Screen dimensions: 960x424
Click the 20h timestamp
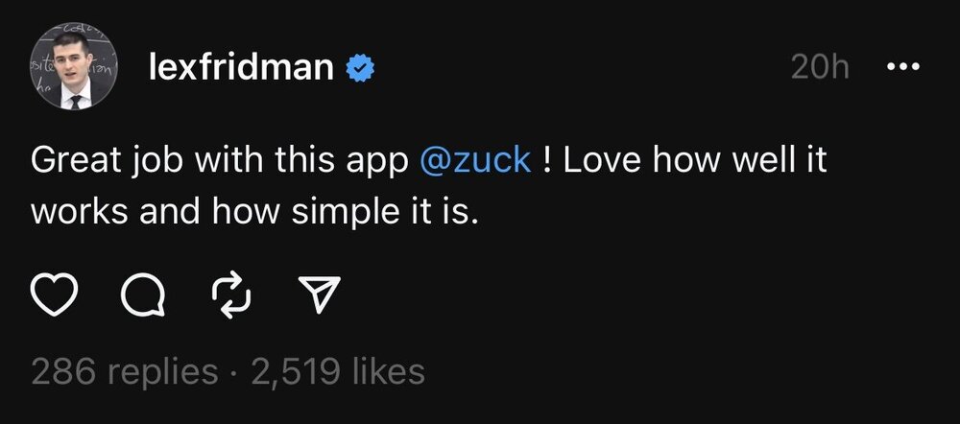(x=820, y=67)
